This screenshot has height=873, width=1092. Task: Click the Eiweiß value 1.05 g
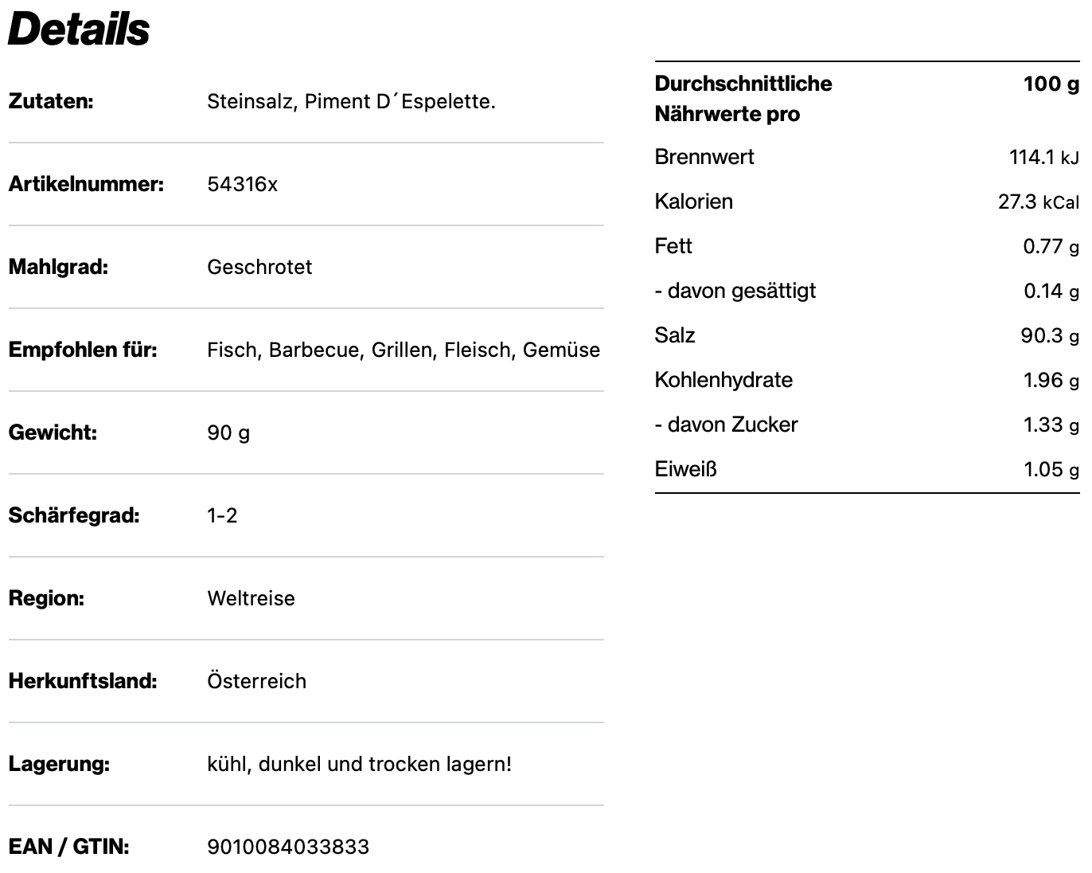tap(1051, 469)
